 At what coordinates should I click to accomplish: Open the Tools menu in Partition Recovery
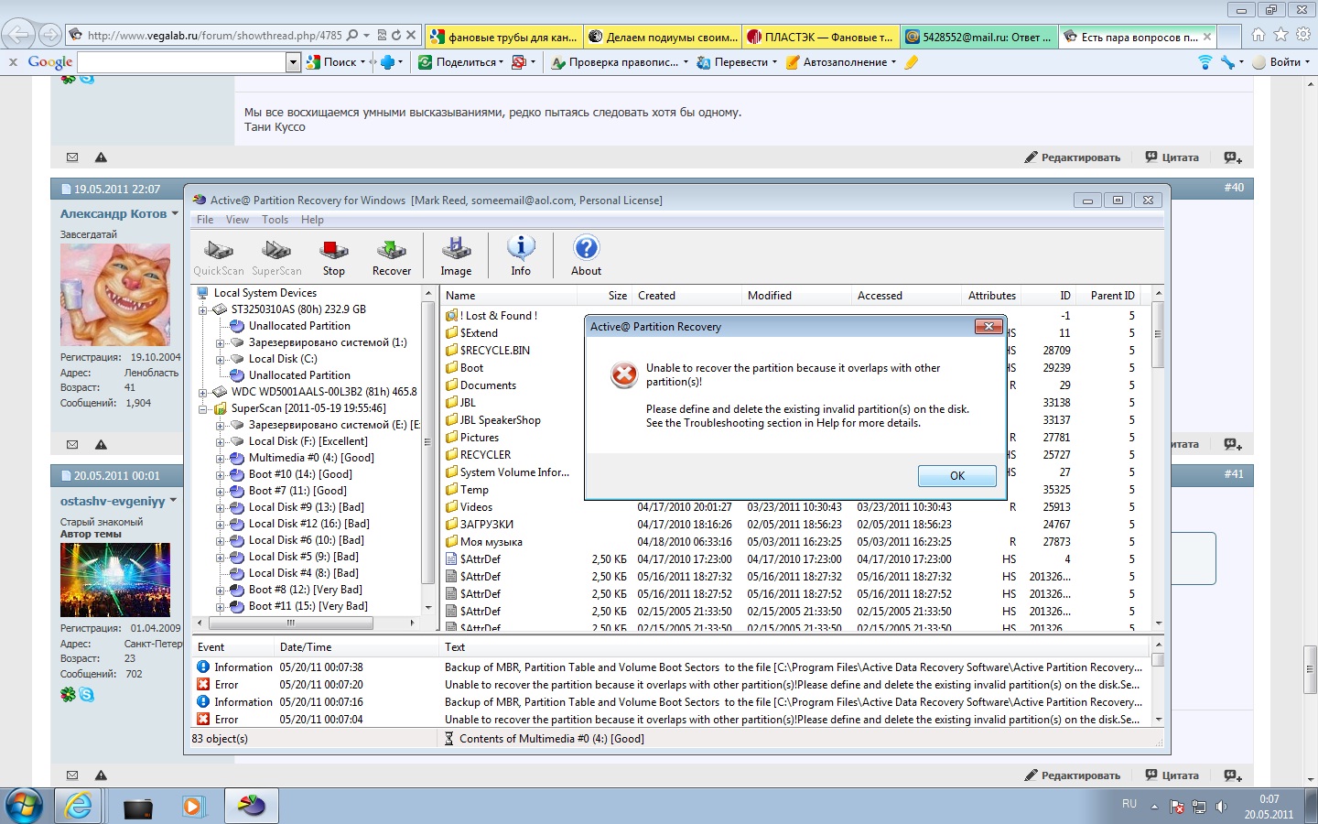[275, 220]
